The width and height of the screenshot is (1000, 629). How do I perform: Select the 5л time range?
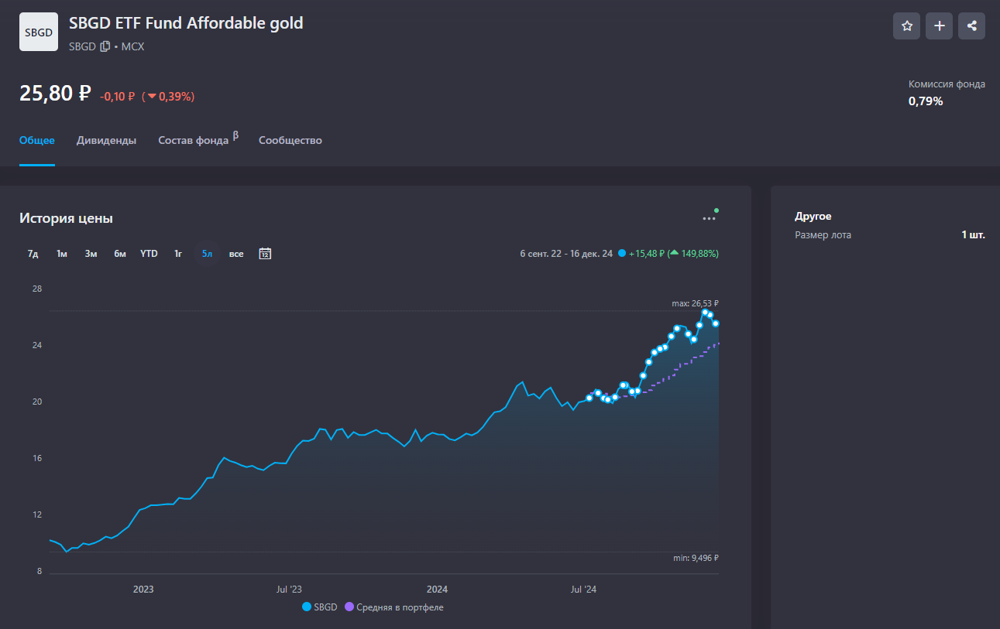pos(208,254)
